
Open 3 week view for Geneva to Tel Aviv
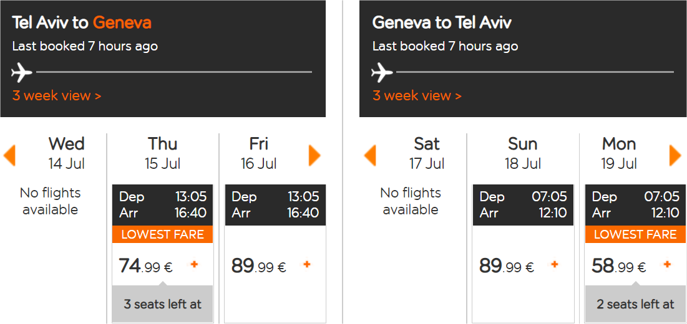(417, 96)
